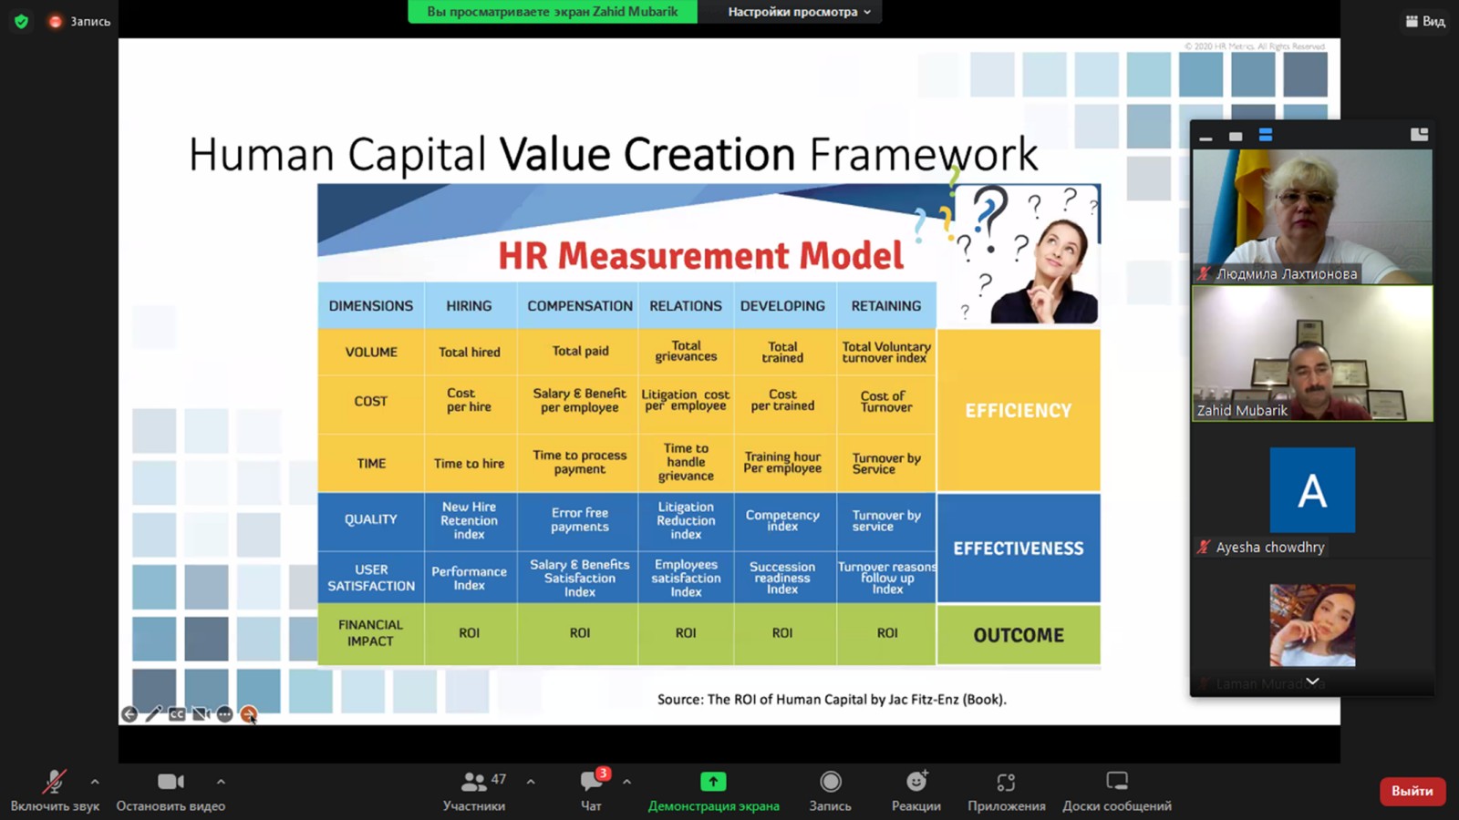Viewport: 1459px width, 820px height.
Task: Expand audio options arrow beside microphone
Action: click(95, 782)
